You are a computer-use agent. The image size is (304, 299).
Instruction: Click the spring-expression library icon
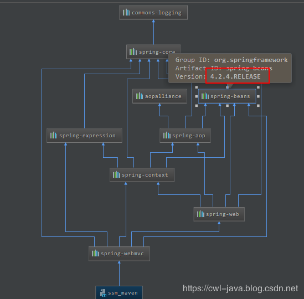point(54,135)
